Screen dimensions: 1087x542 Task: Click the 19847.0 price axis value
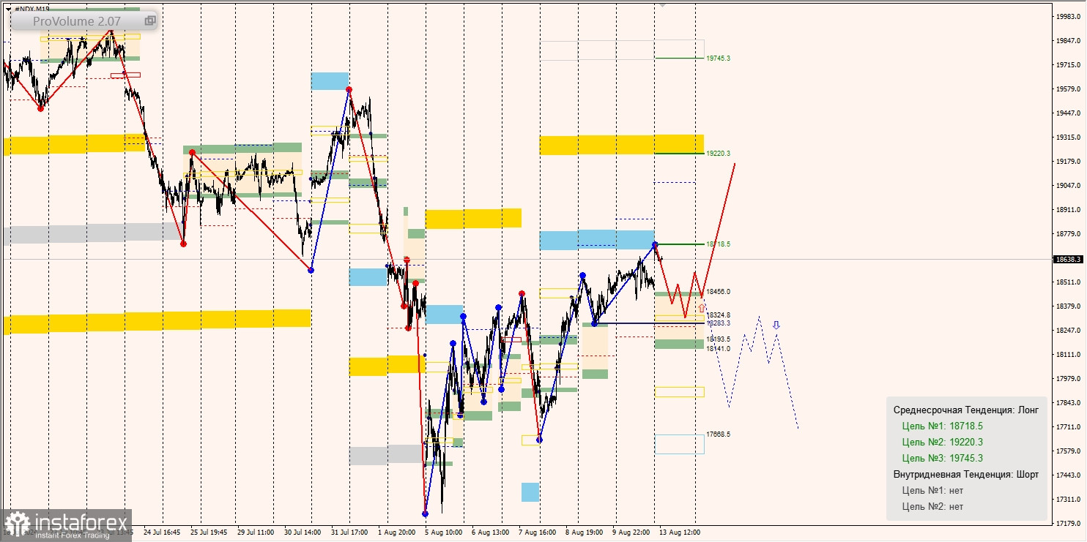tap(1069, 41)
